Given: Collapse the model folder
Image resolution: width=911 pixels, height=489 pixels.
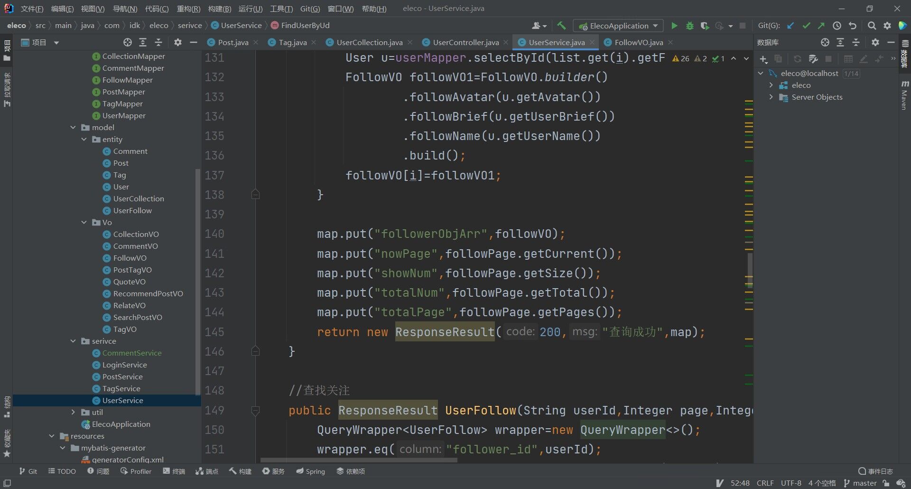Looking at the screenshot, I should [x=73, y=127].
